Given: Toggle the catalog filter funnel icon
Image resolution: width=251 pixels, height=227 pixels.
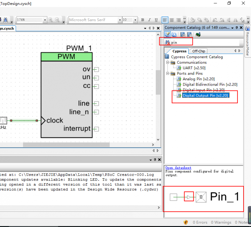Looking at the screenshot, I should click(168, 34).
